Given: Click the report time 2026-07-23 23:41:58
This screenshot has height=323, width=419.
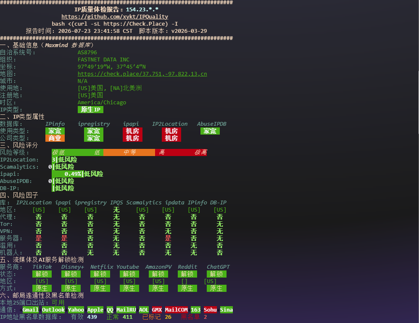Looking at the screenshot, I should coord(89,31).
